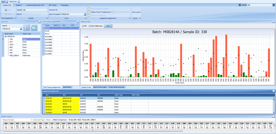Switch to the Reports ribbon tab
276x134 pixels.
pyautogui.click(x=19, y=5)
